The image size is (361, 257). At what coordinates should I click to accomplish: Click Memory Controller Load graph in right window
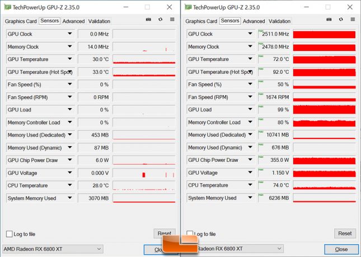point(325,122)
